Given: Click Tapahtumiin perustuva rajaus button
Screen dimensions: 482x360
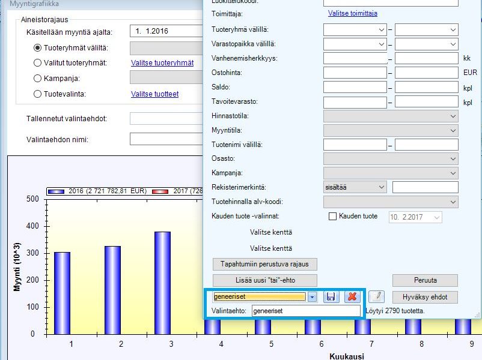Looking at the screenshot, I should 264,264.
